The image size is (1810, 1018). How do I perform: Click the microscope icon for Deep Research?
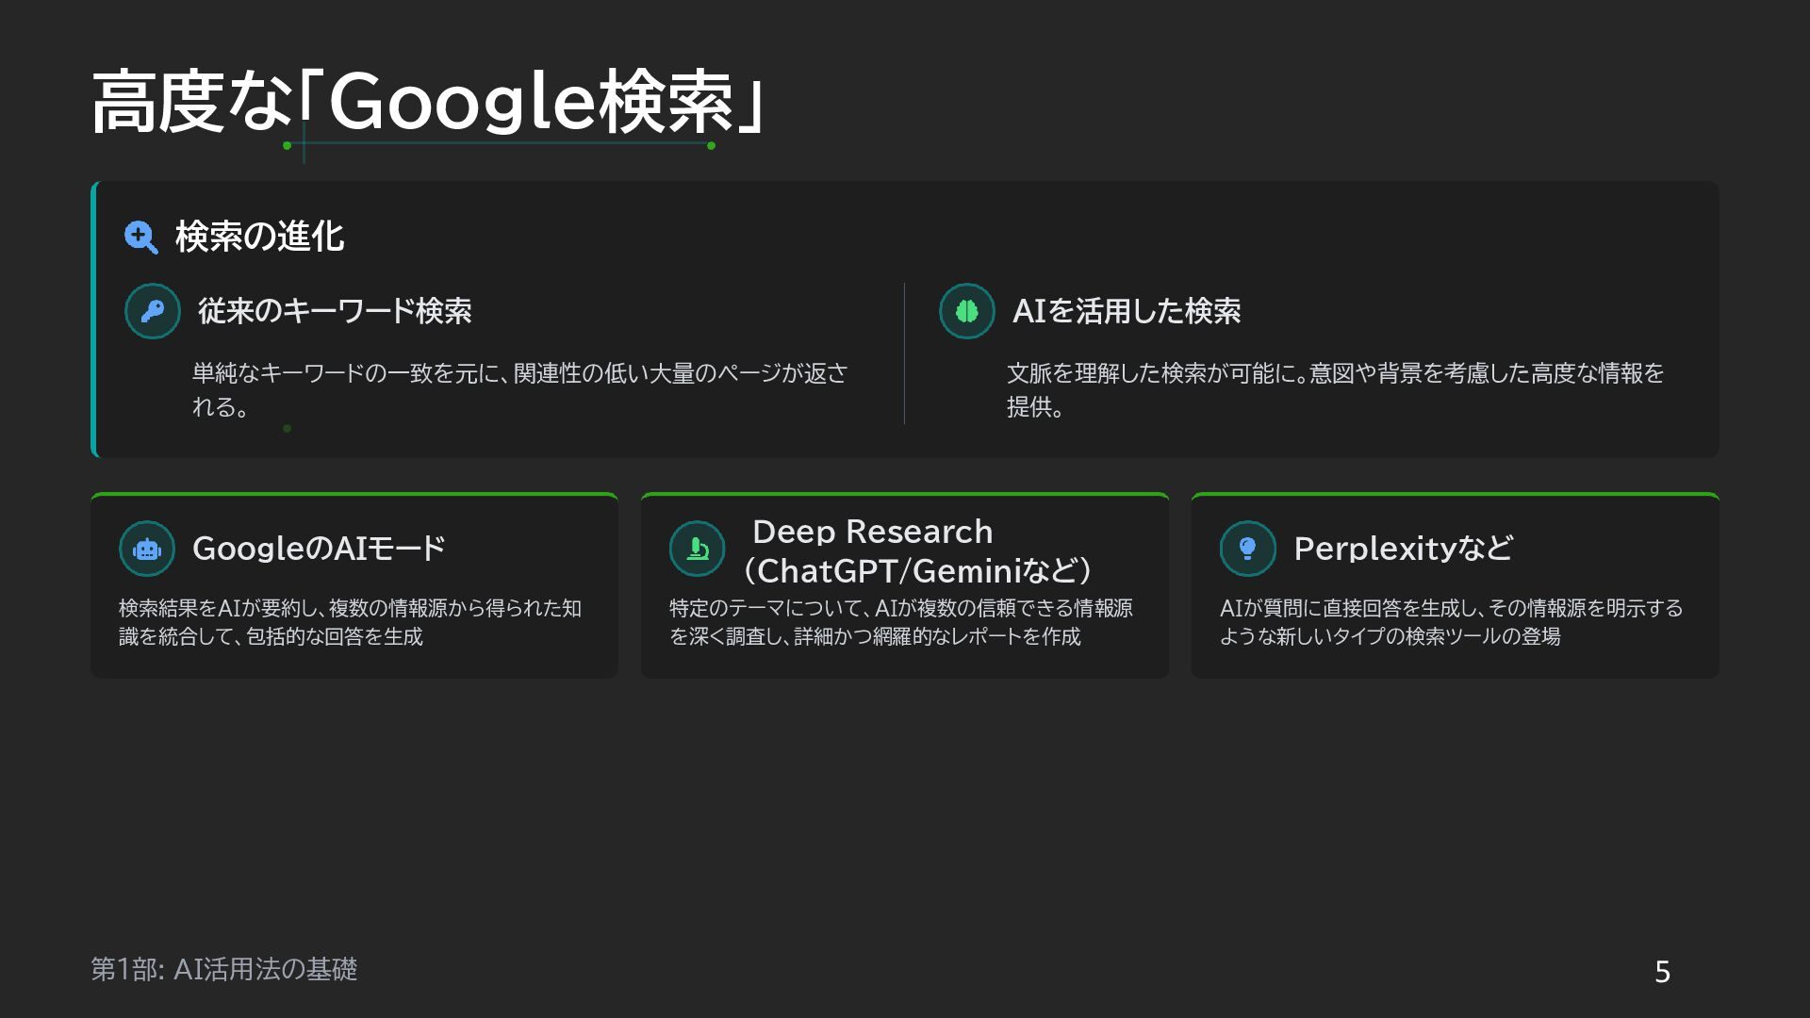coord(698,549)
